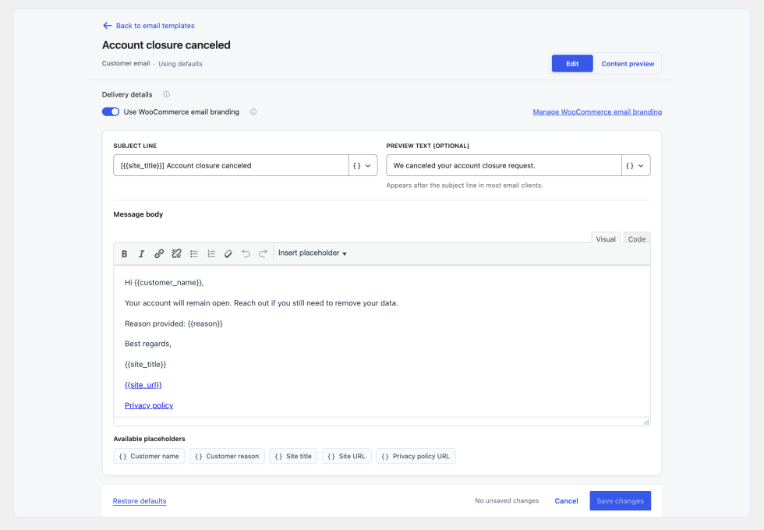Click the 'Hi {{customer_name}},' line
Viewport: 764px width, 530px height.
pos(164,282)
